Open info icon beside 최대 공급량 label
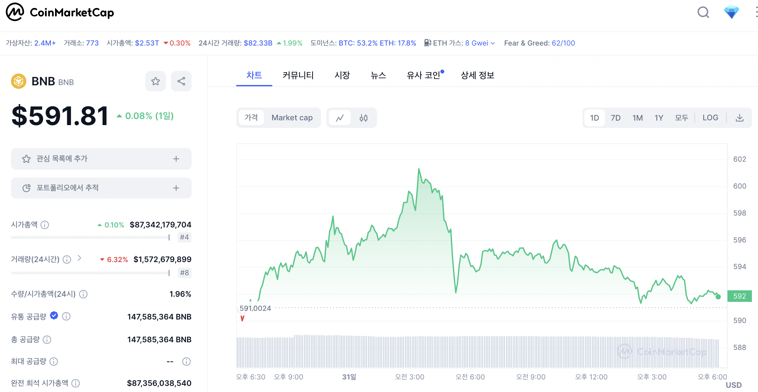Screen dimensions: 758x392 tap(54, 362)
